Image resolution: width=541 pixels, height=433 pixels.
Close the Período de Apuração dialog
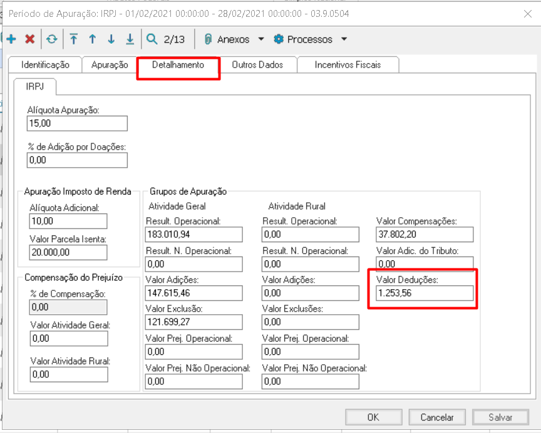[x=528, y=14]
